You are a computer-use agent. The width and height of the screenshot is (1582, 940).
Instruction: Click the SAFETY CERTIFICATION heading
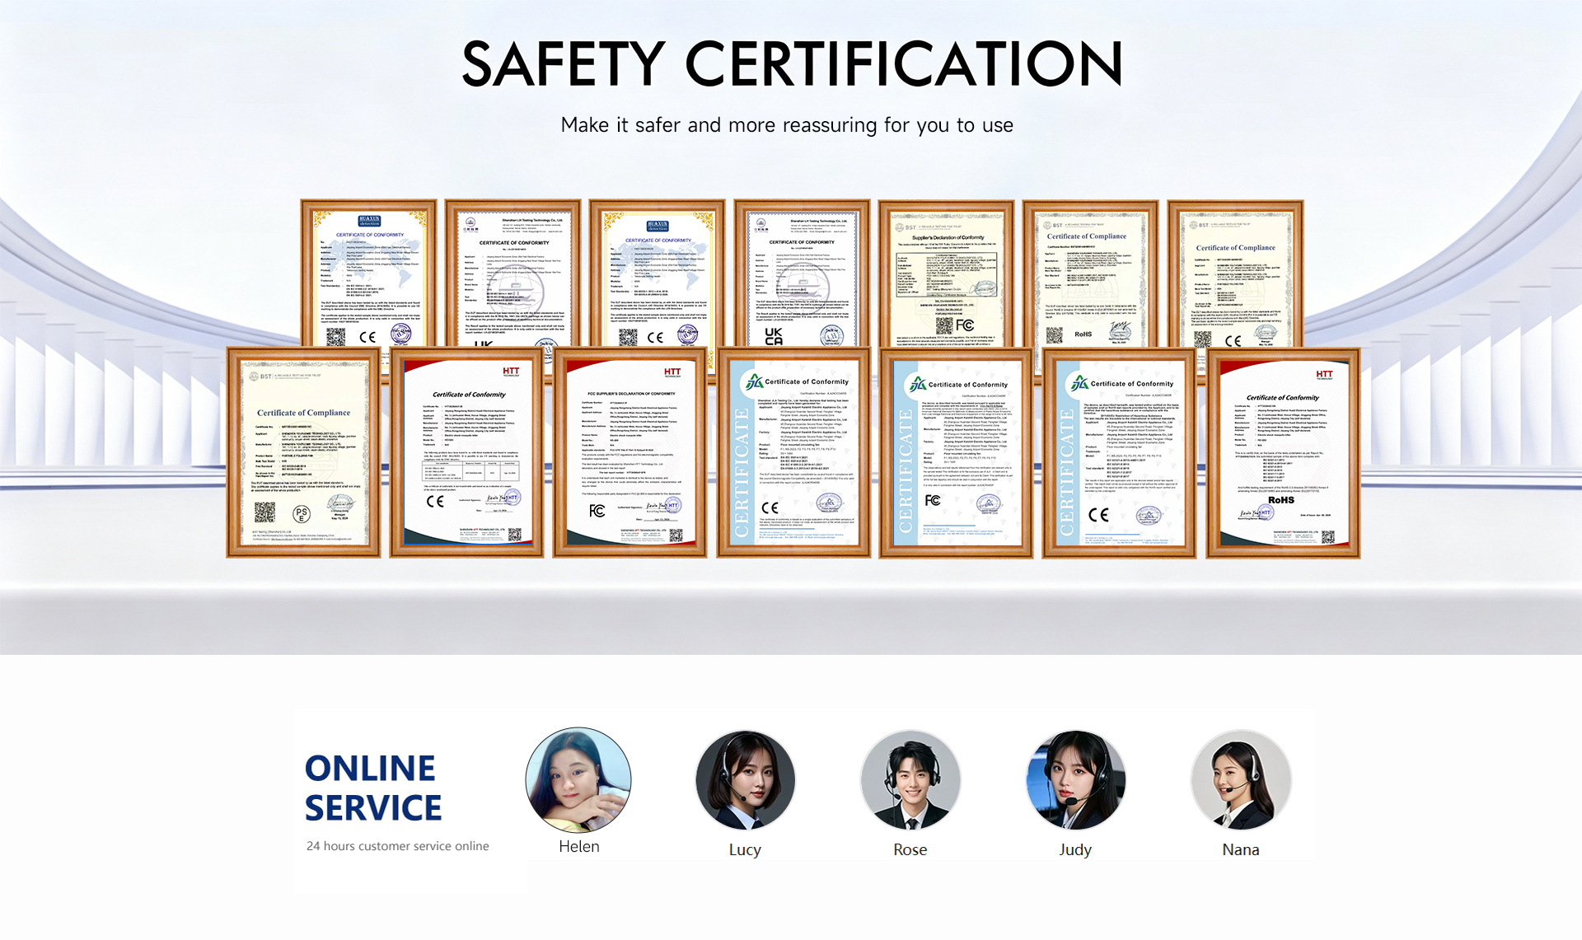pos(792,63)
